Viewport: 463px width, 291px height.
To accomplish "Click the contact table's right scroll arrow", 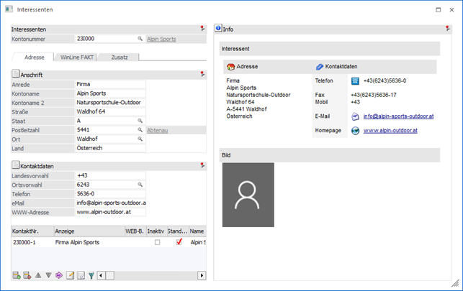I will [201, 275].
